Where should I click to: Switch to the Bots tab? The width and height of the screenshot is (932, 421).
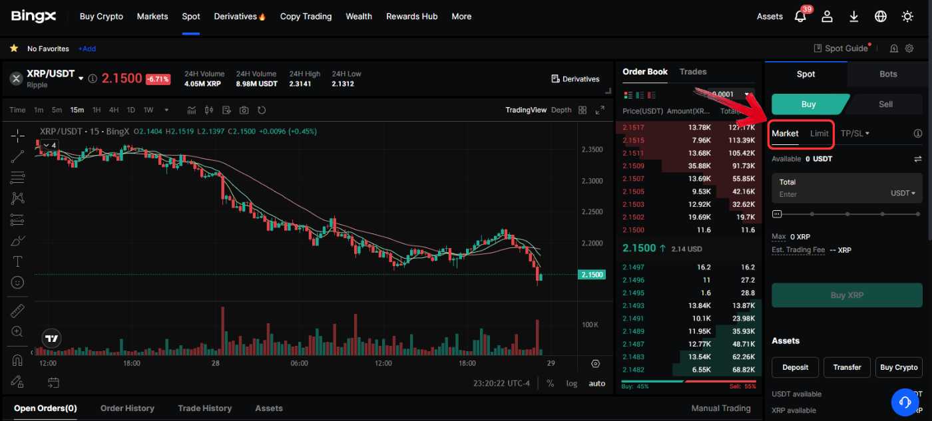pyautogui.click(x=888, y=74)
